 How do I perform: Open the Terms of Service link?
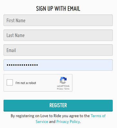click(71, 119)
